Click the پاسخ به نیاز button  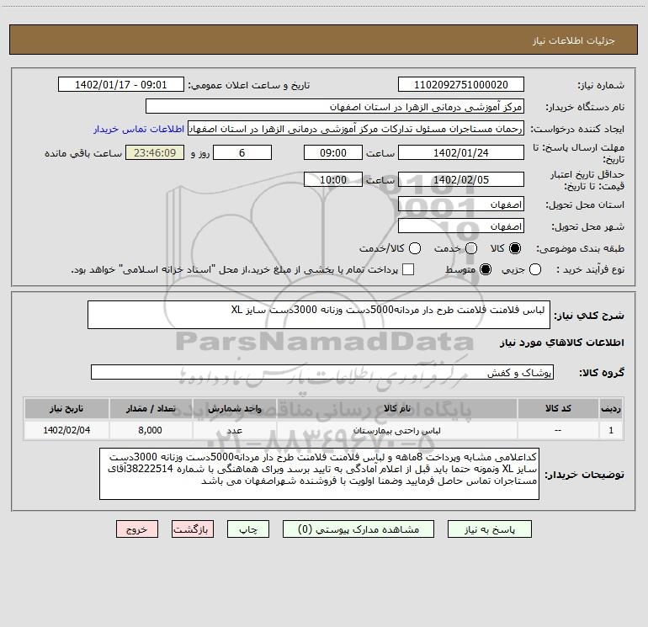coord(489,529)
